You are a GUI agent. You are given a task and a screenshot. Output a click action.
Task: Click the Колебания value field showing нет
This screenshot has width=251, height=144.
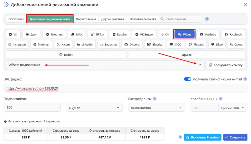pyautogui.click(x=204, y=107)
